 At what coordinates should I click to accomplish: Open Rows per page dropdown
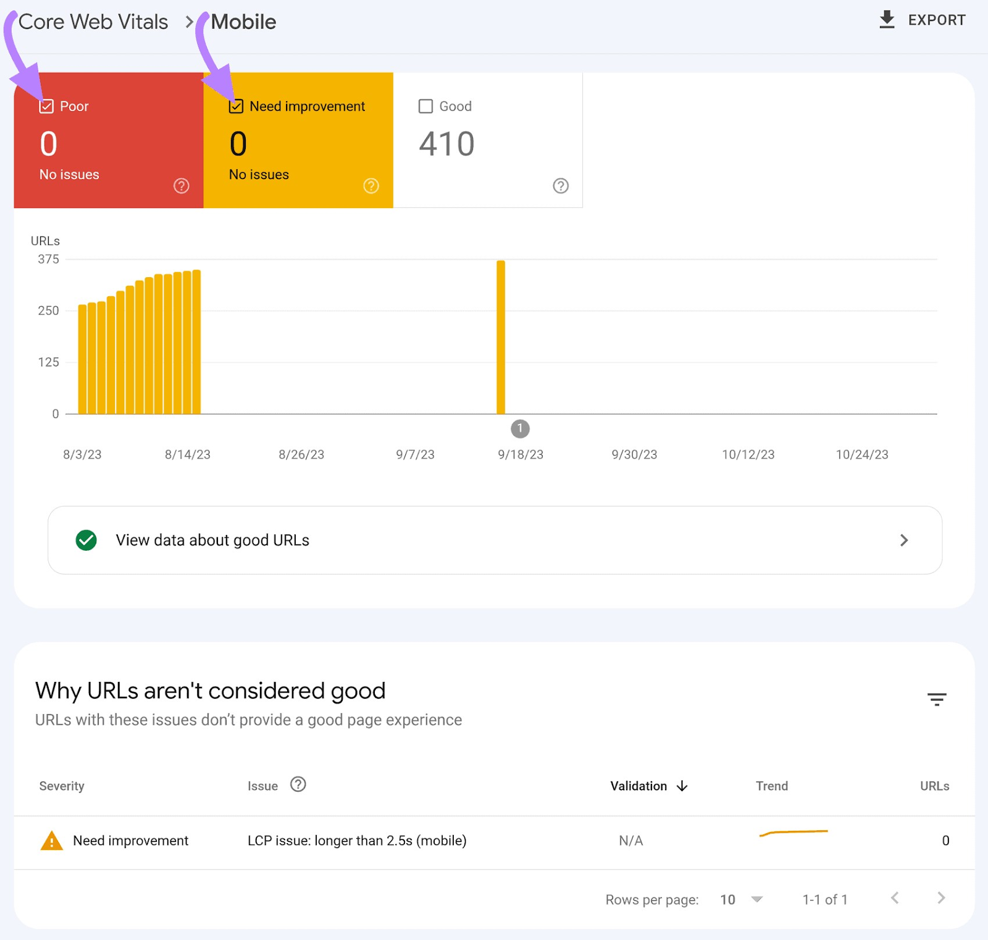pos(756,899)
